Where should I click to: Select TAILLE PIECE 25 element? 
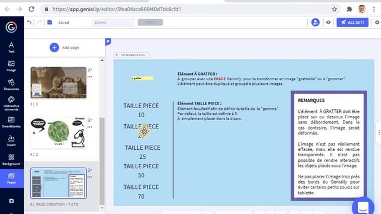click(143, 152)
